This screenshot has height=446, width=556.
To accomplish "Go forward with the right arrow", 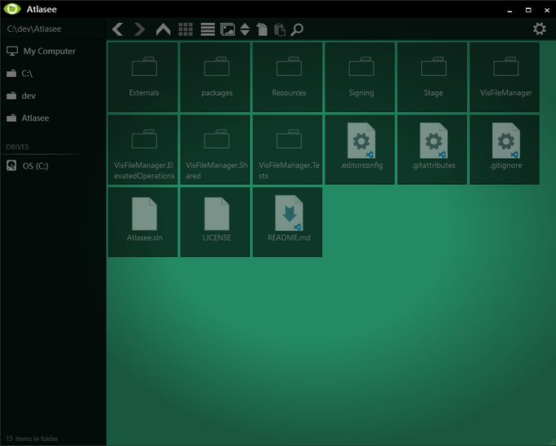I will (x=140, y=29).
